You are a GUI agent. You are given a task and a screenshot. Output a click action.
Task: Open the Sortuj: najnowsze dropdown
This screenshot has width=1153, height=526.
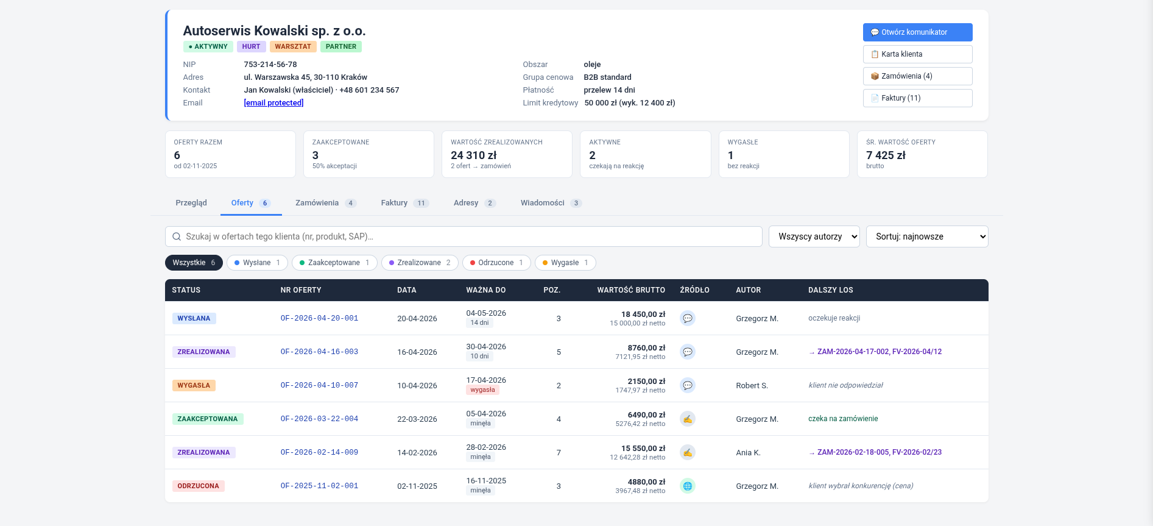[927, 236]
